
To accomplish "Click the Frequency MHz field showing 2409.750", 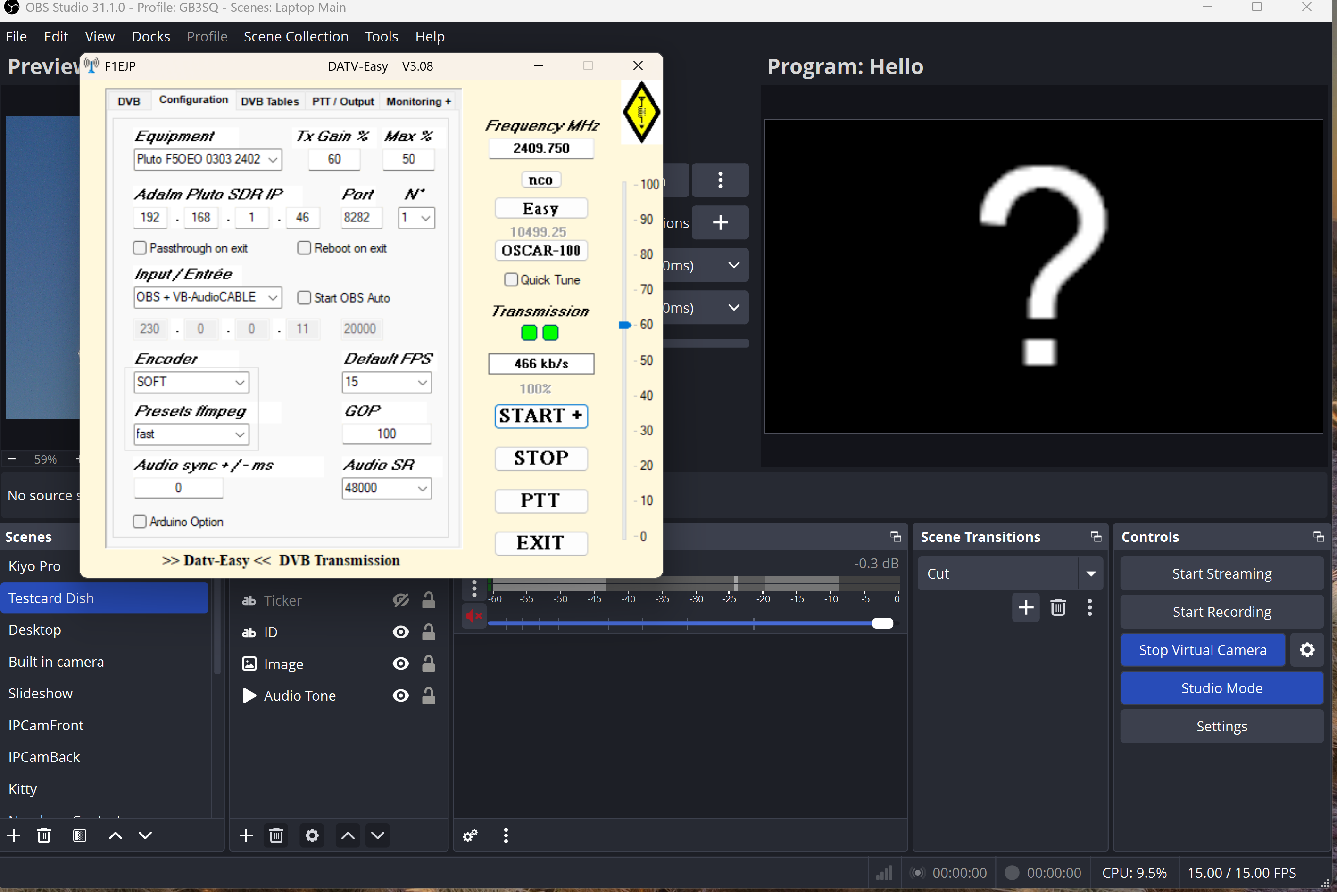I will (541, 148).
